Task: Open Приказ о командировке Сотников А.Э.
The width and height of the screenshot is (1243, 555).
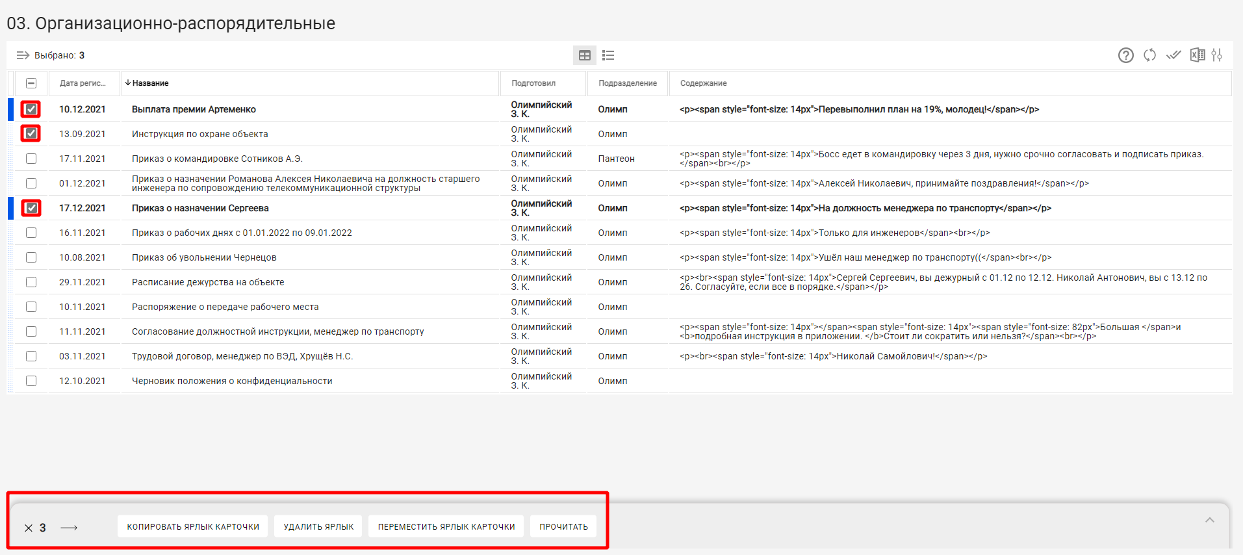Action: click(x=217, y=159)
